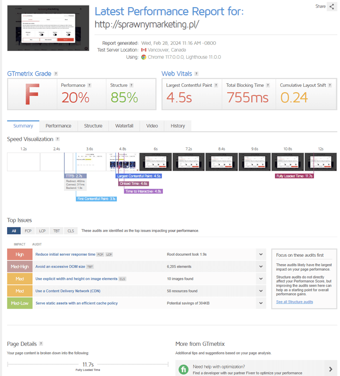
Task: Toggle the TBT issues filter
Action: [56, 231]
